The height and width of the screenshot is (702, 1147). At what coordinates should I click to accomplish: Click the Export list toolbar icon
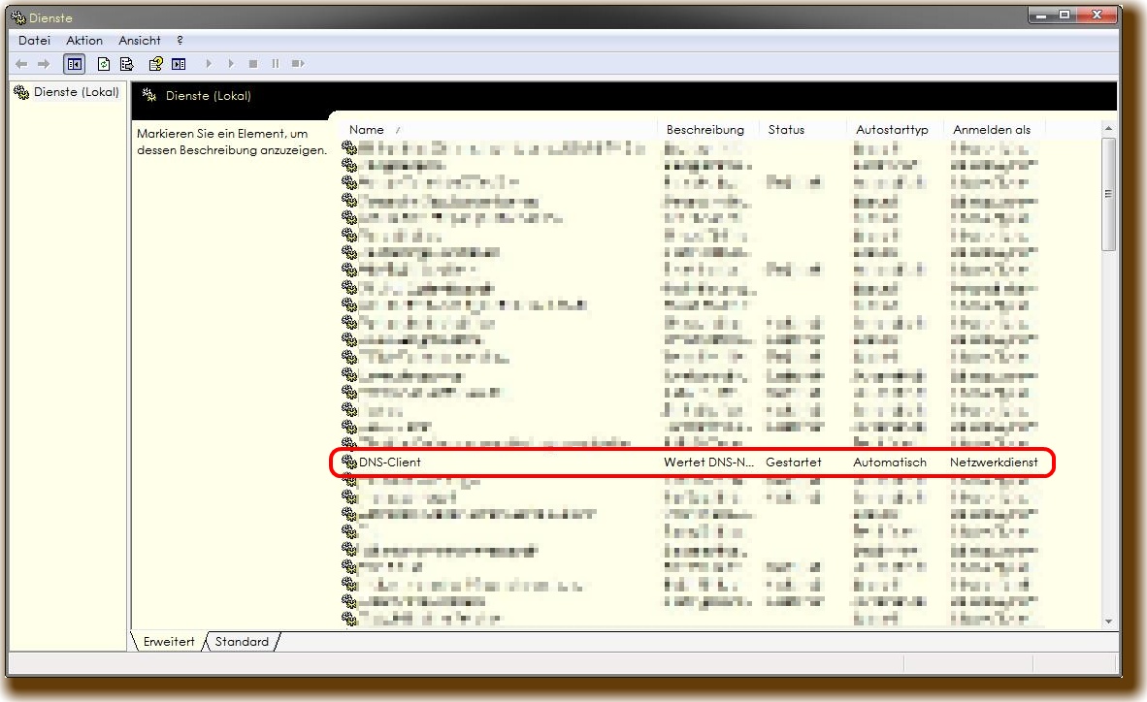(x=126, y=64)
